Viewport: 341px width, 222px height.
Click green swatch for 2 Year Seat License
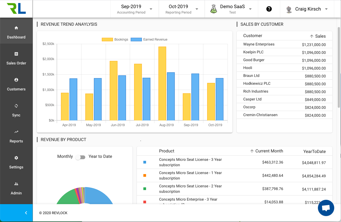click(145, 189)
